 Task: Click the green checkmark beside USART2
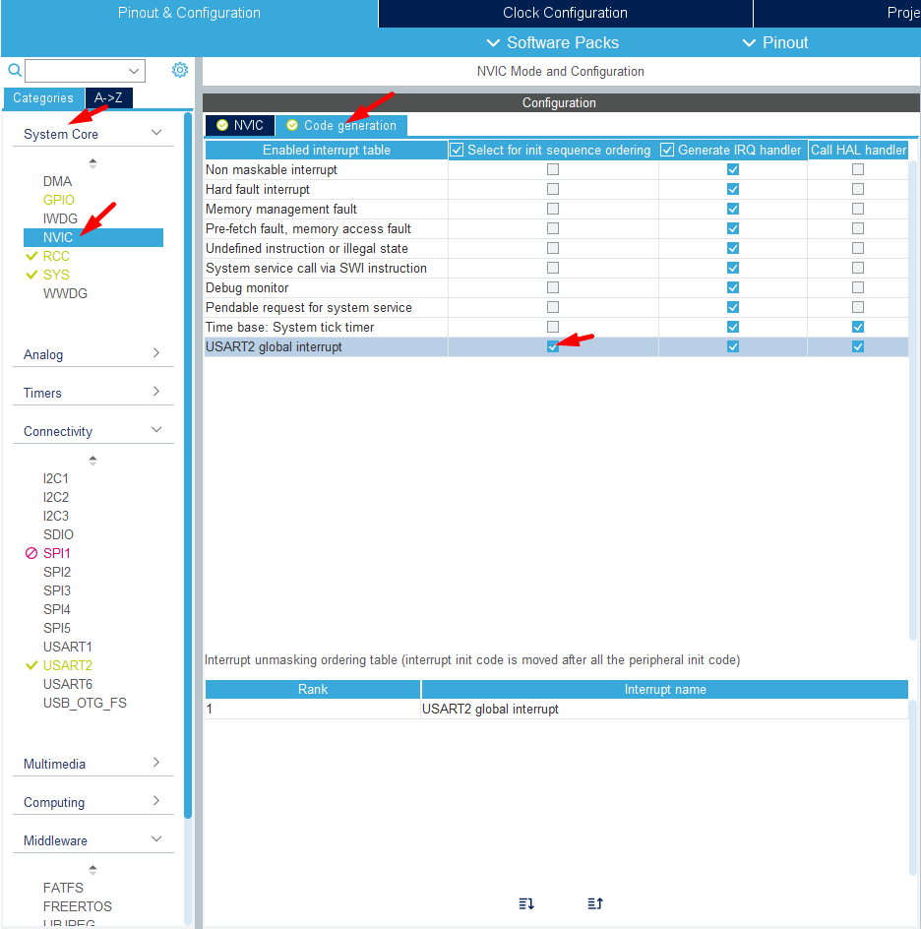tap(31, 665)
